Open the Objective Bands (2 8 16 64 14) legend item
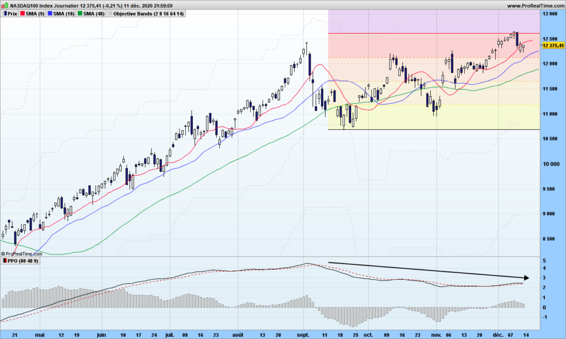566x339 pixels. click(x=146, y=14)
